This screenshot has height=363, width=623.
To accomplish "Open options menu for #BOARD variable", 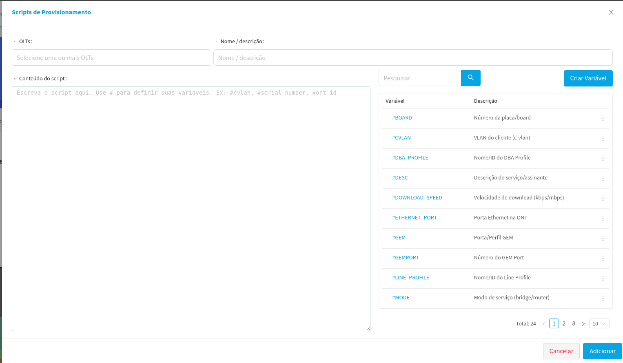I will (603, 118).
